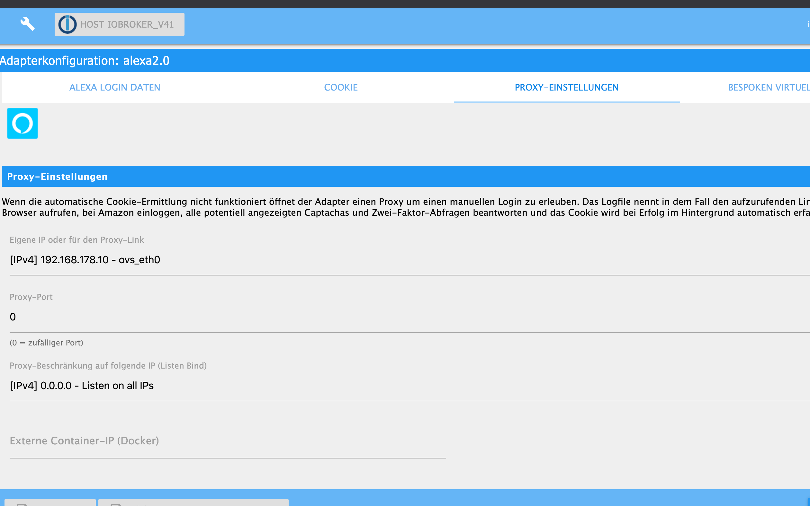Viewport: 810px width, 506px height.
Task: Click the save and close button
Action: [193, 502]
